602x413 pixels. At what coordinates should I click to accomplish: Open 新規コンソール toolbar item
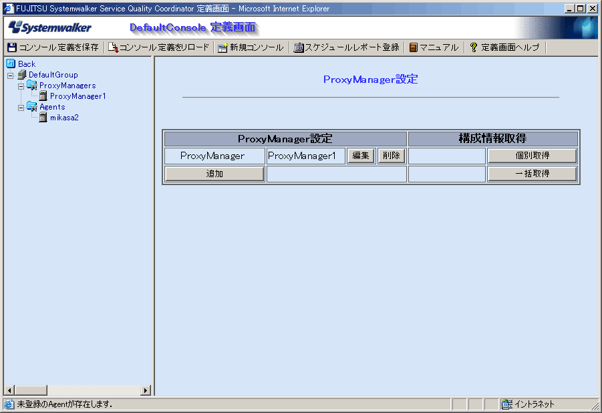251,47
